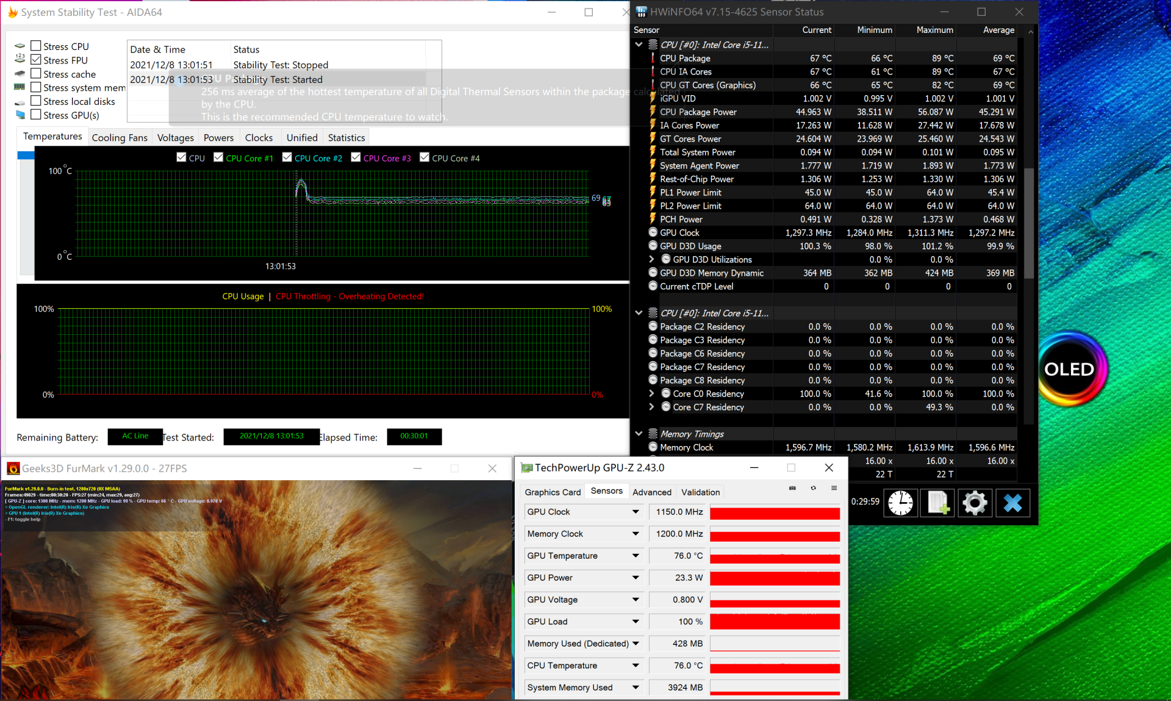
Task: Toggle the CPU Core #3 graph checkbox
Action: (x=356, y=157)
